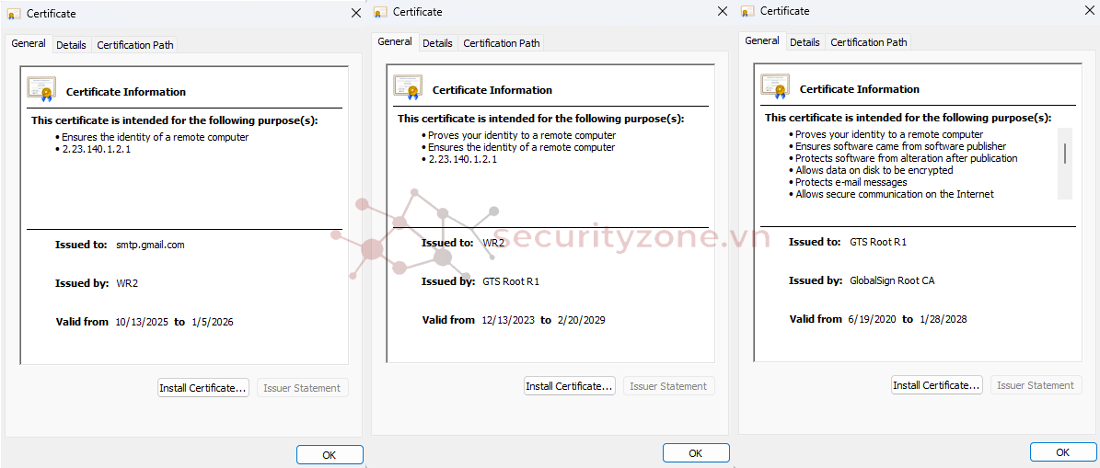Click Install Certificate in GTS Root R1 window
1100x468 pixels.
click(937, 385)
